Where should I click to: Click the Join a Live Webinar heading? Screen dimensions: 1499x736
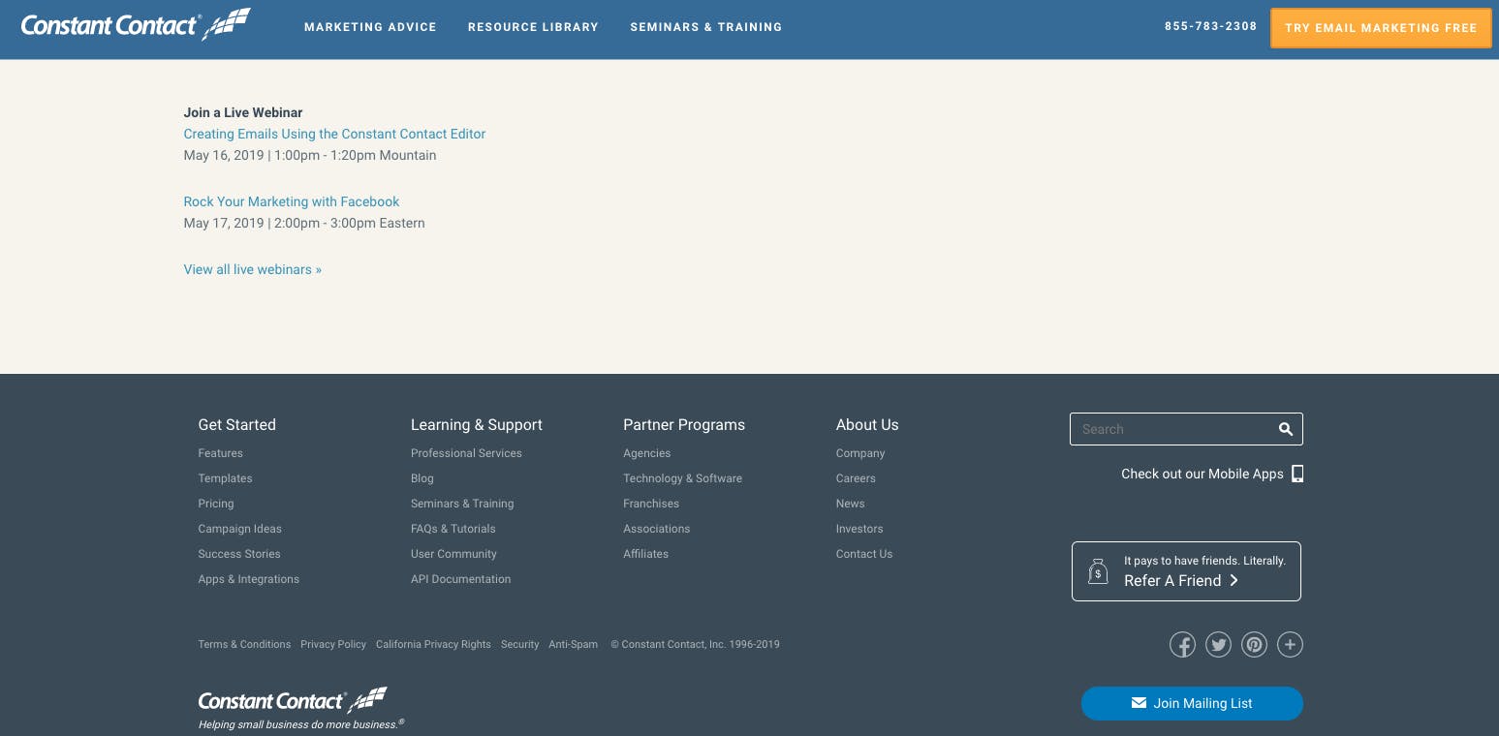click(x=243, y=112)
